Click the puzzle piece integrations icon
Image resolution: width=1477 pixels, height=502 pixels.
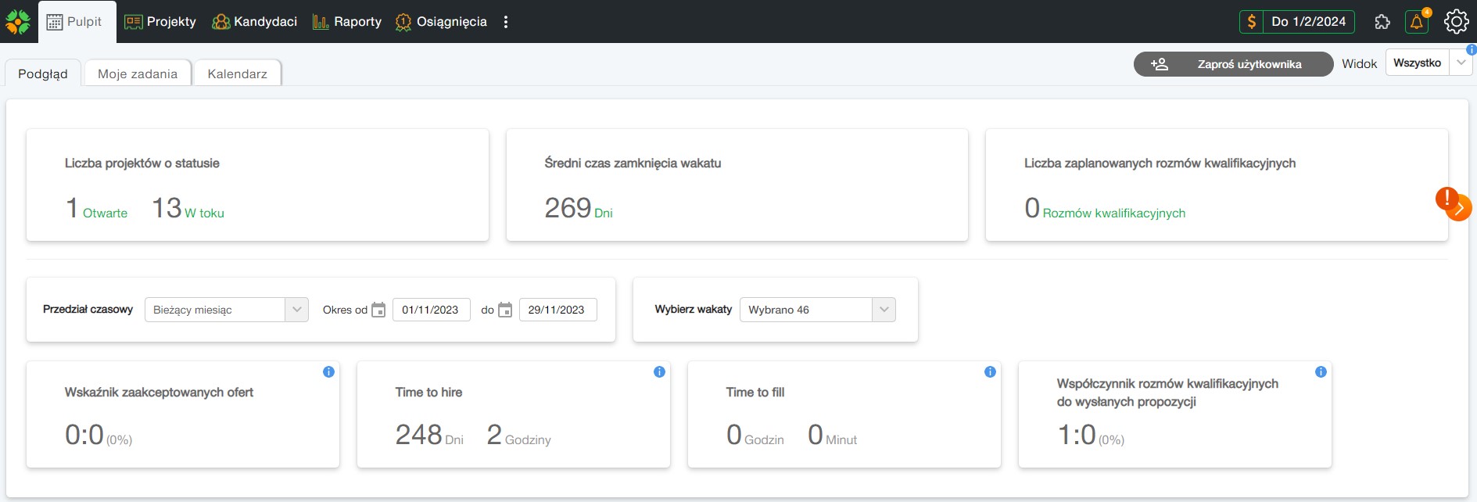(x=1382, y=22)
